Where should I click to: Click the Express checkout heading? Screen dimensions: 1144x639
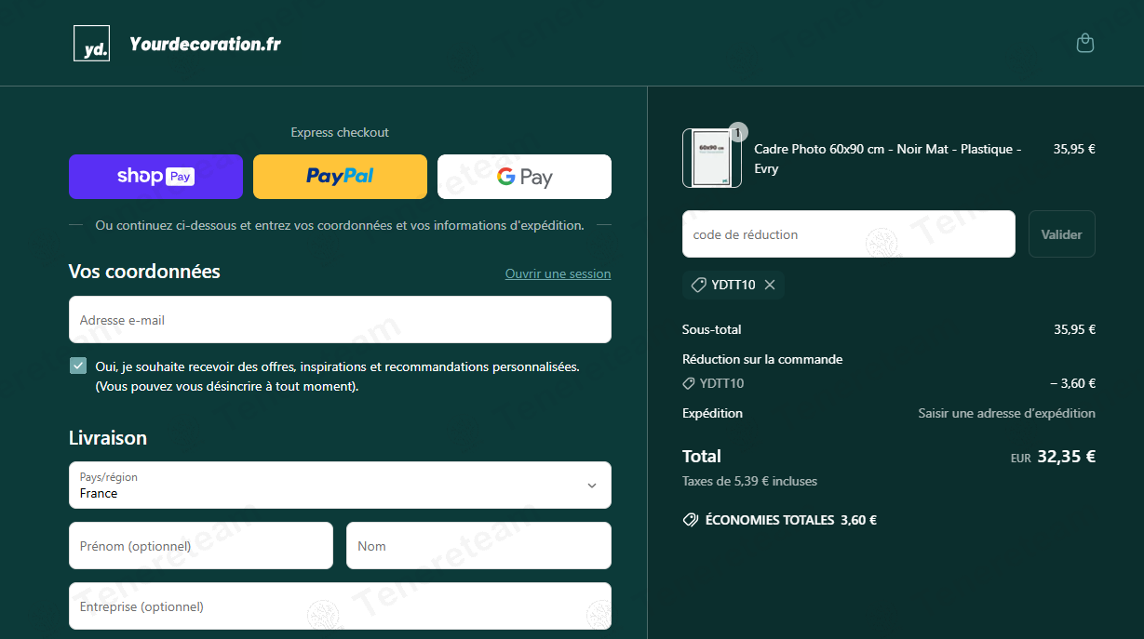tap(340, 132)
